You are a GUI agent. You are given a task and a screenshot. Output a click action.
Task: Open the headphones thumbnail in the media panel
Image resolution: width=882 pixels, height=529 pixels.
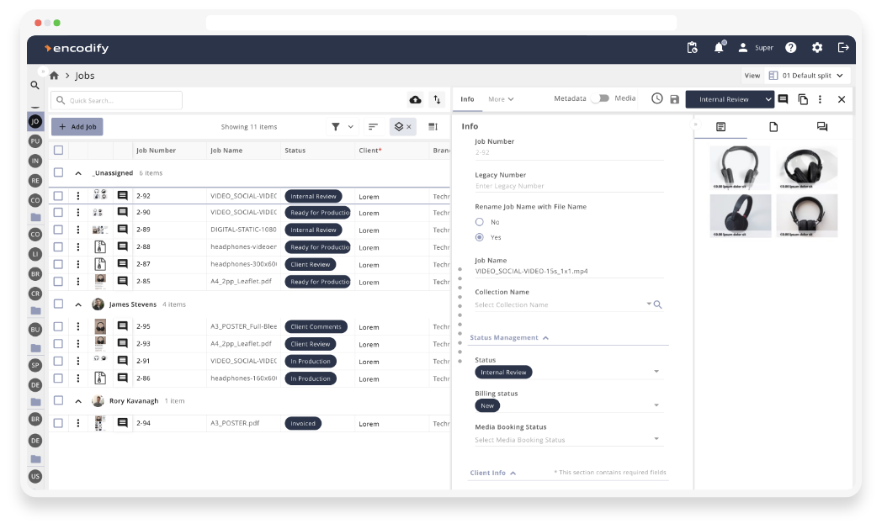pyautogui.click(x=741, y=167)
